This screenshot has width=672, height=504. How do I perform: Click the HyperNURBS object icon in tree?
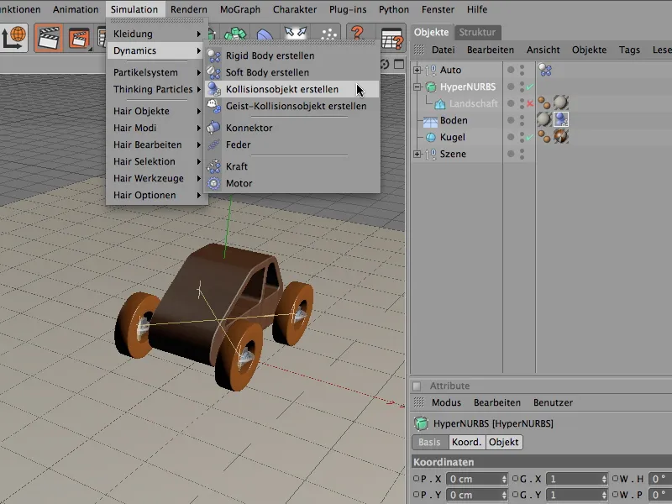(431, 87)
